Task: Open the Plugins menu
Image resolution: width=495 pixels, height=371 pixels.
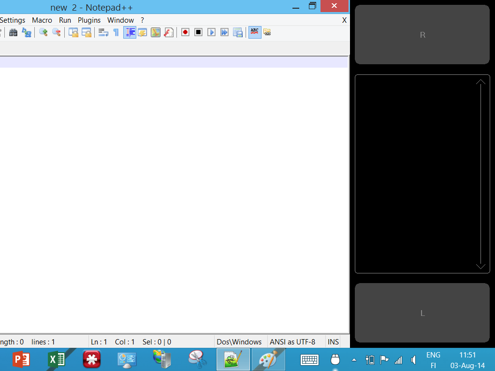Action: pyautogui.click(x=89, y=20)
